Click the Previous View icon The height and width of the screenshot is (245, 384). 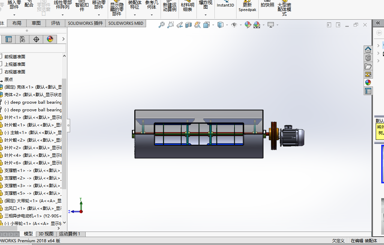click(180, 25)
